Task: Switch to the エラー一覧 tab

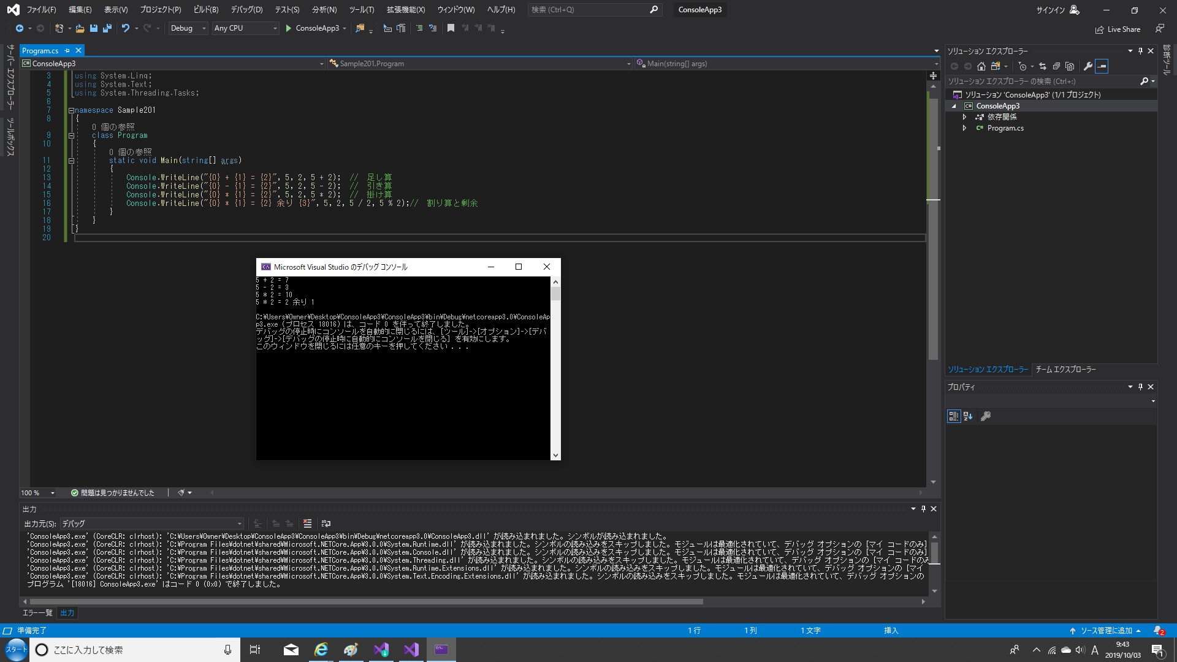Action: coord(37,613)
